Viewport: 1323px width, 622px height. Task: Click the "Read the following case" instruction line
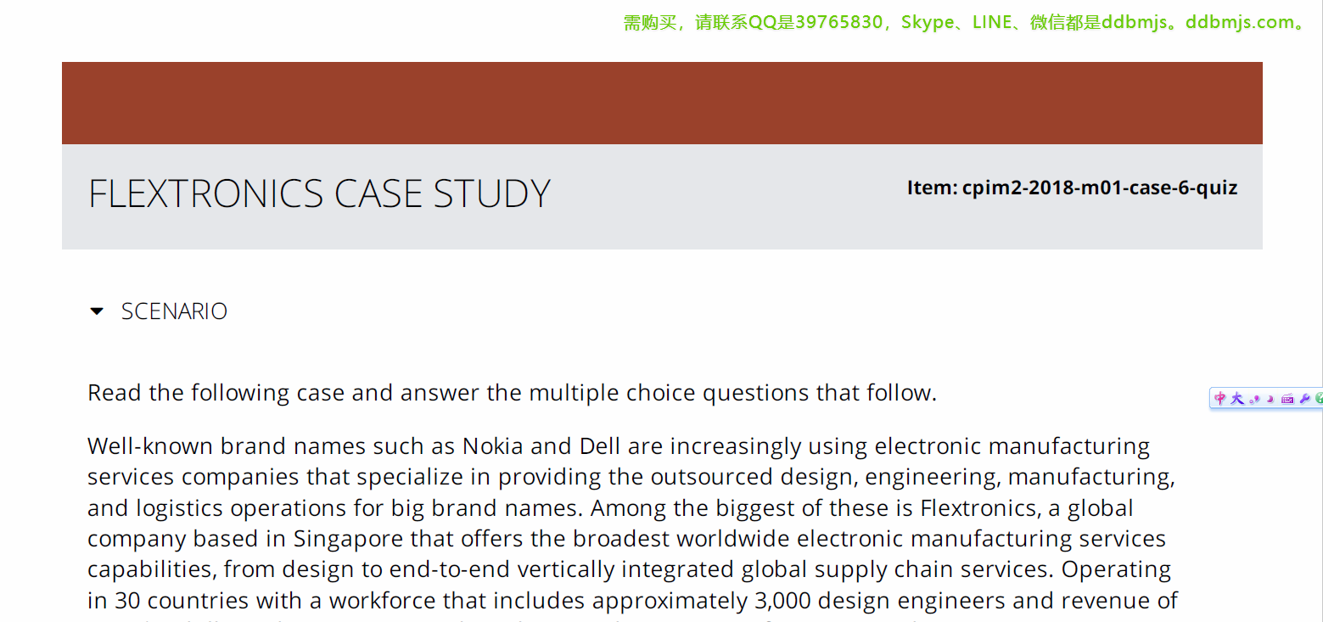512,393
